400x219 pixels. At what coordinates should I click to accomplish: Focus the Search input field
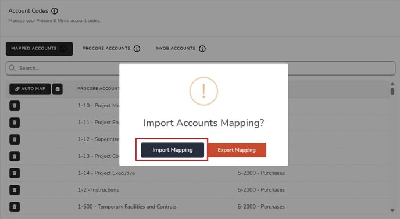(201, 68)
